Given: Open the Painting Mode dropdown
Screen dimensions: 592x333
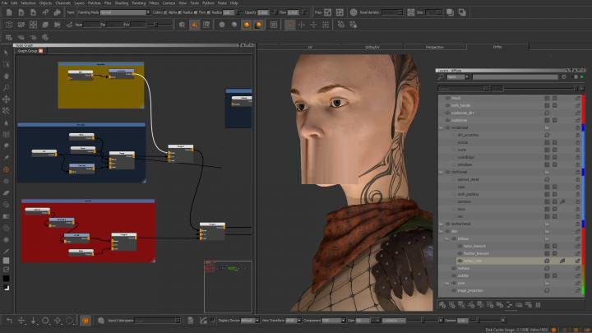Looking at the screenshot, I should click(x=125, y=12).
